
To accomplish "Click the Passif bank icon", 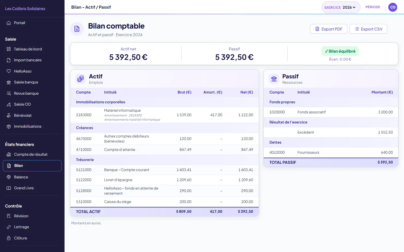I will [x=274, y=79].
